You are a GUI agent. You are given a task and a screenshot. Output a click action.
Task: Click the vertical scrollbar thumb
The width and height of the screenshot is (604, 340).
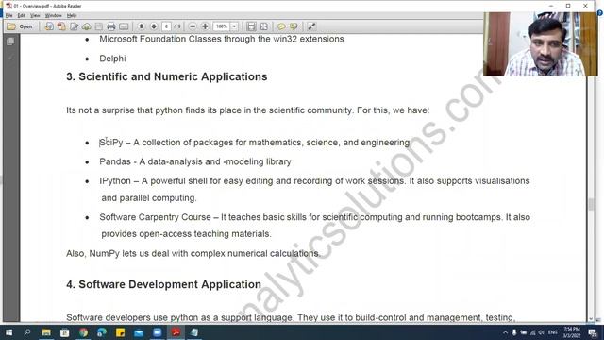[x=592, y=205]
